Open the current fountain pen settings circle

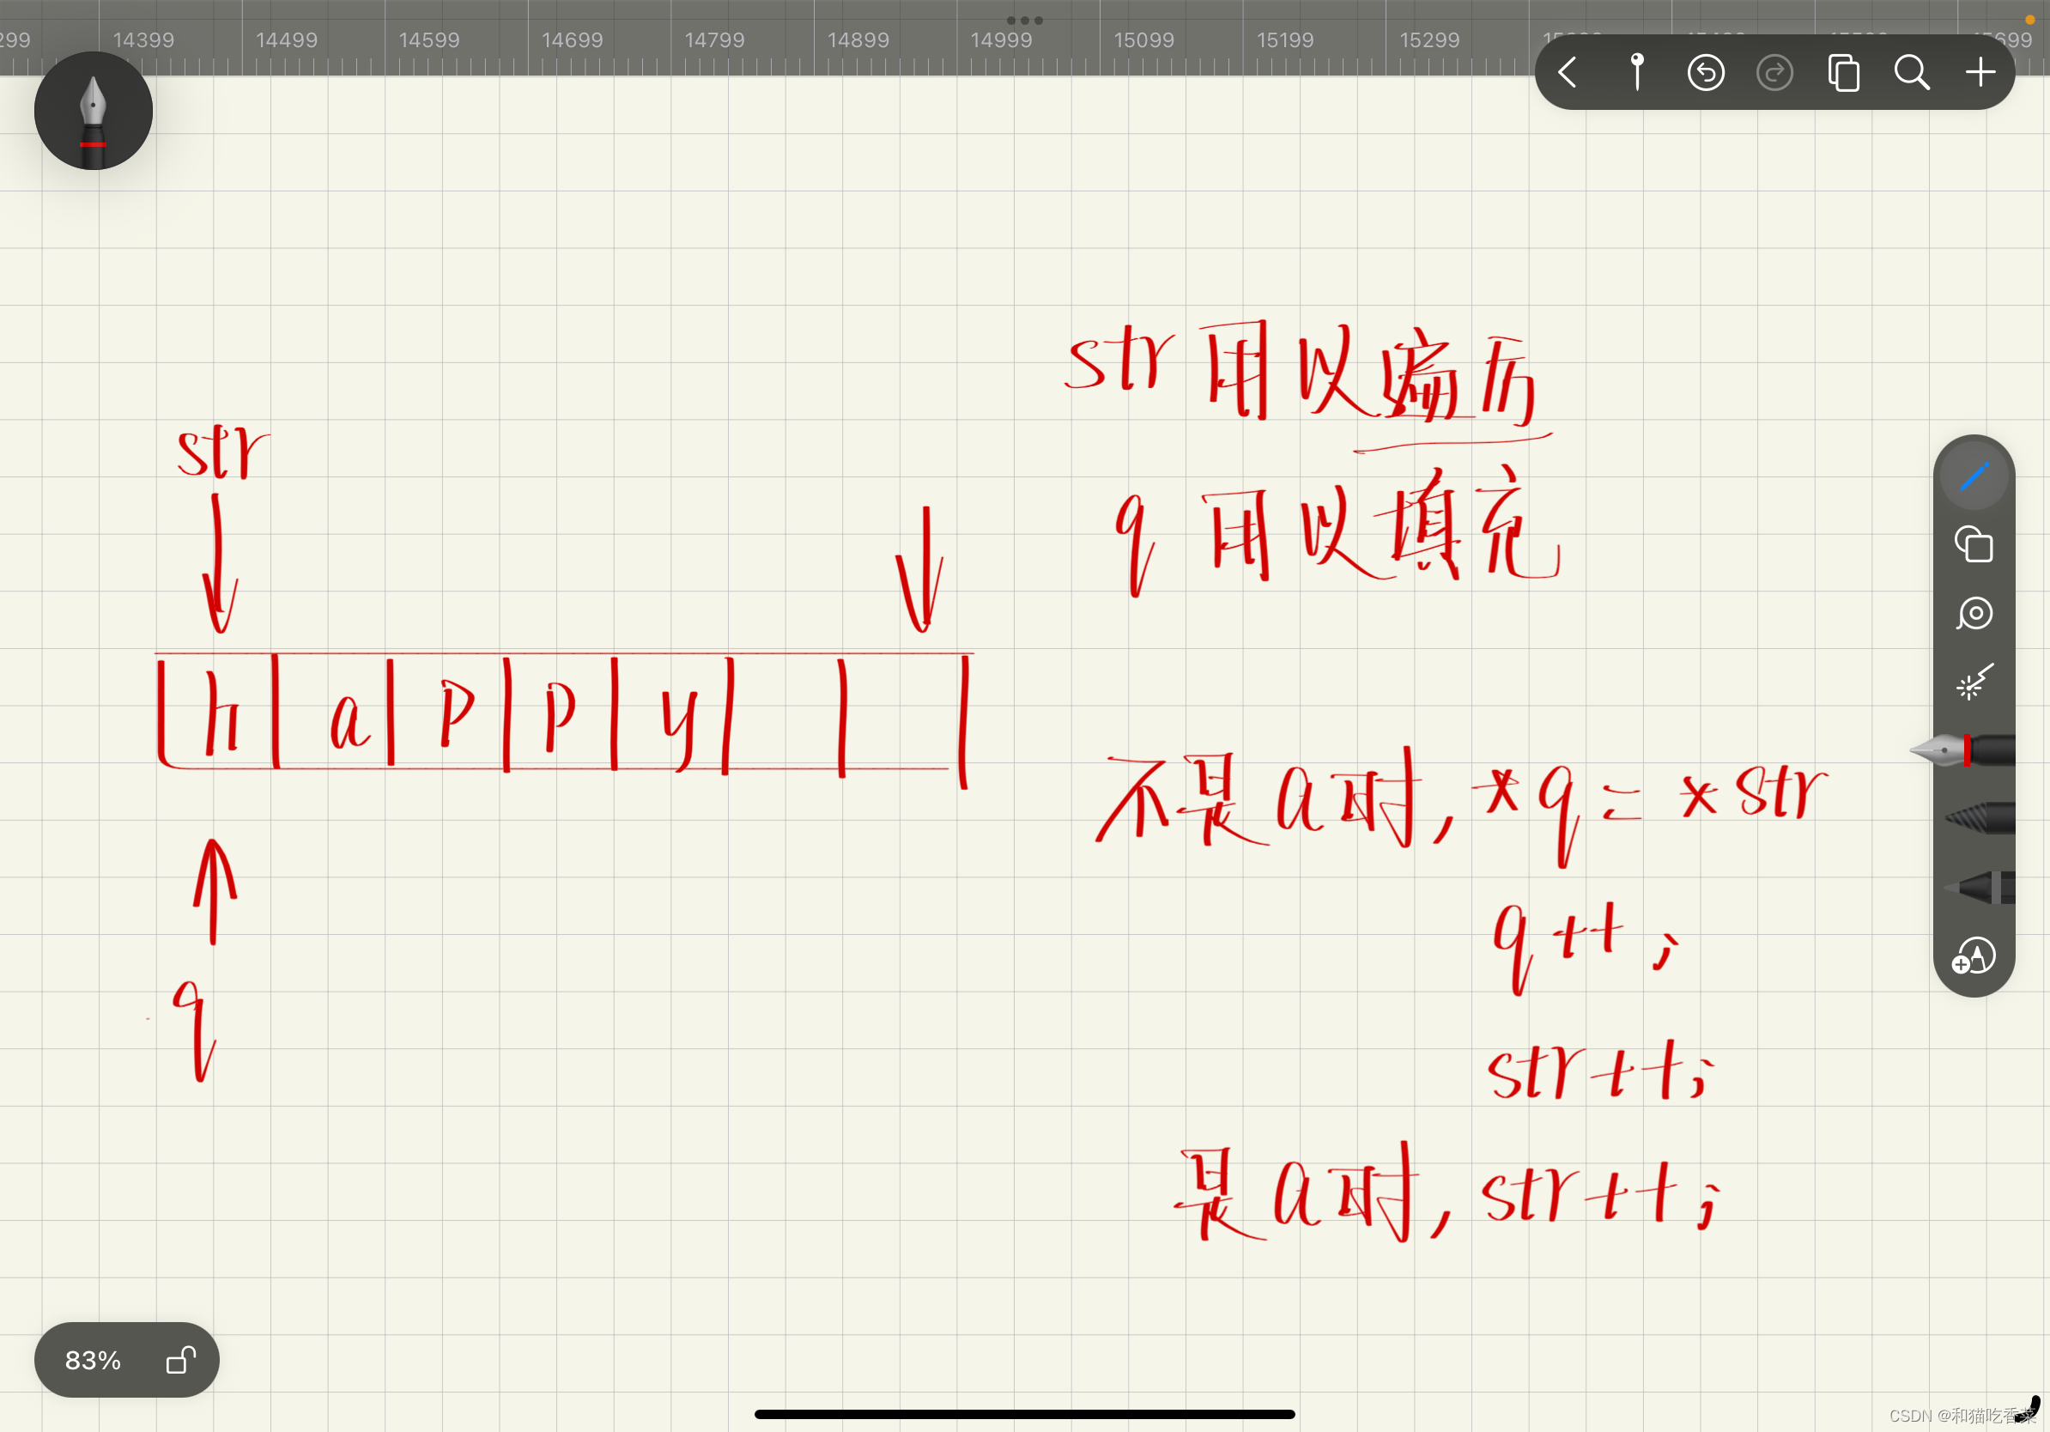click(x=94, y=111)
